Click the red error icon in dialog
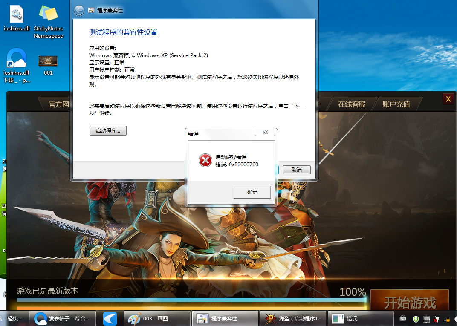 pos(205,160)
